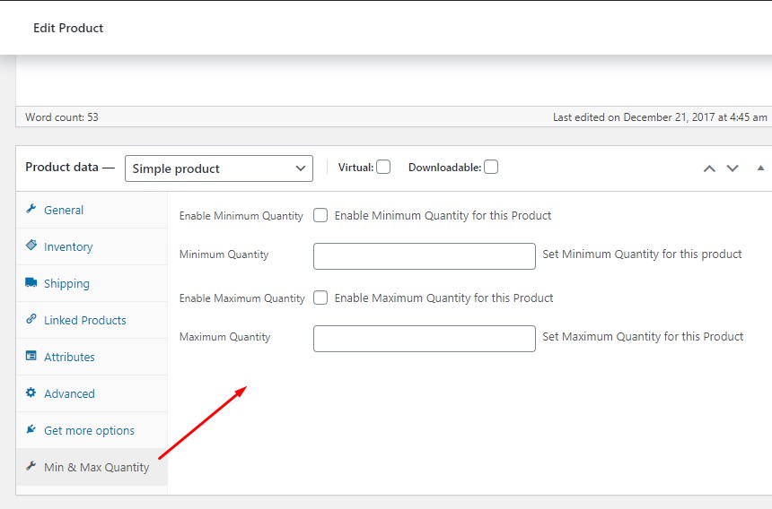Click the Linked Products chain icon
The width and height of the screenshot is (772, 509).
pyautogui.click(x=31, y=319)
